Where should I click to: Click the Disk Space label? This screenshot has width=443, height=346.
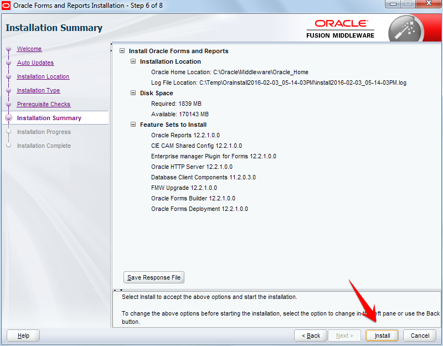tap(157, 93)
